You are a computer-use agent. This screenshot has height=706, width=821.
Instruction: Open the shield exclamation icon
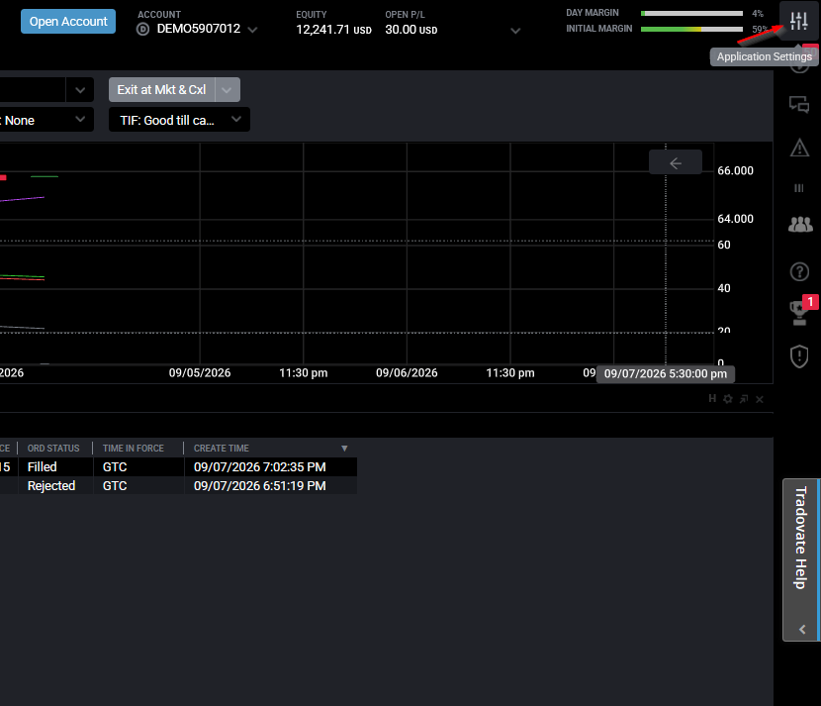point(799,356)
